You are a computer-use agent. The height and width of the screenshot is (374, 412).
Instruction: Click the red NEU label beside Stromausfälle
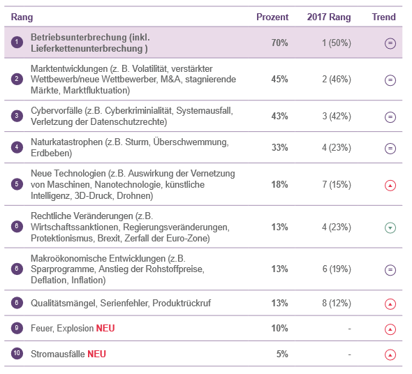96,354
